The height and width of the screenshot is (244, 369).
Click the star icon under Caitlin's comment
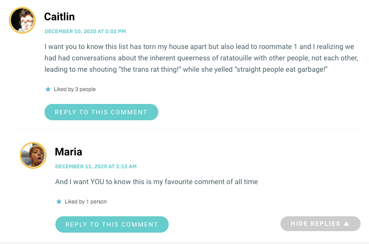tap(48, 89)
